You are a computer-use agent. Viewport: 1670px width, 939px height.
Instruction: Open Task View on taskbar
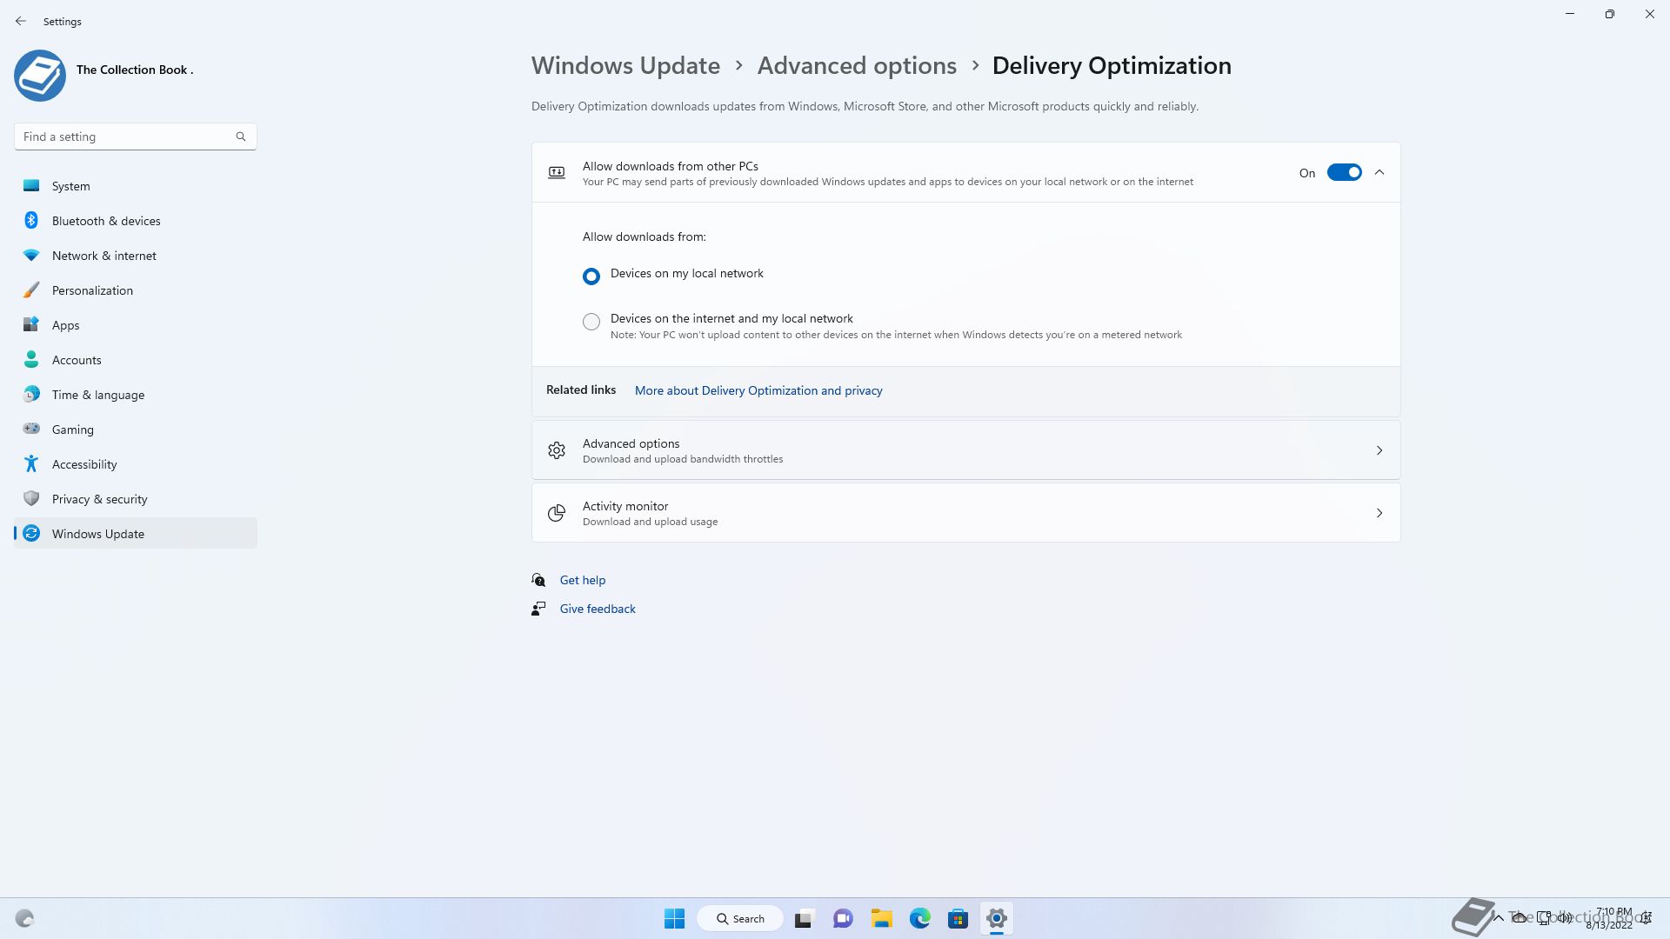click(x=804, y=918)
